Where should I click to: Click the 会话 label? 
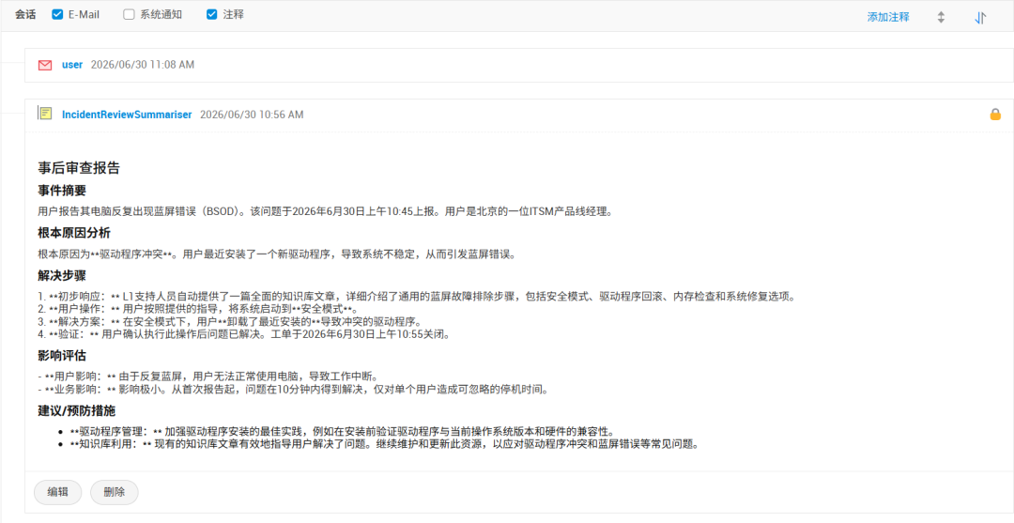pos(26,15)
